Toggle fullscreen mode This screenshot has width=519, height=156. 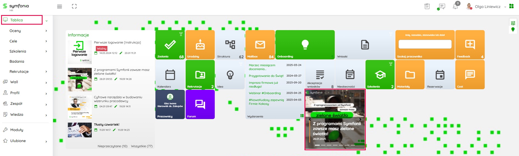click(x=74, y=7)
